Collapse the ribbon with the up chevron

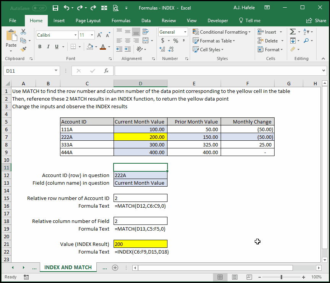pos(323,59)
